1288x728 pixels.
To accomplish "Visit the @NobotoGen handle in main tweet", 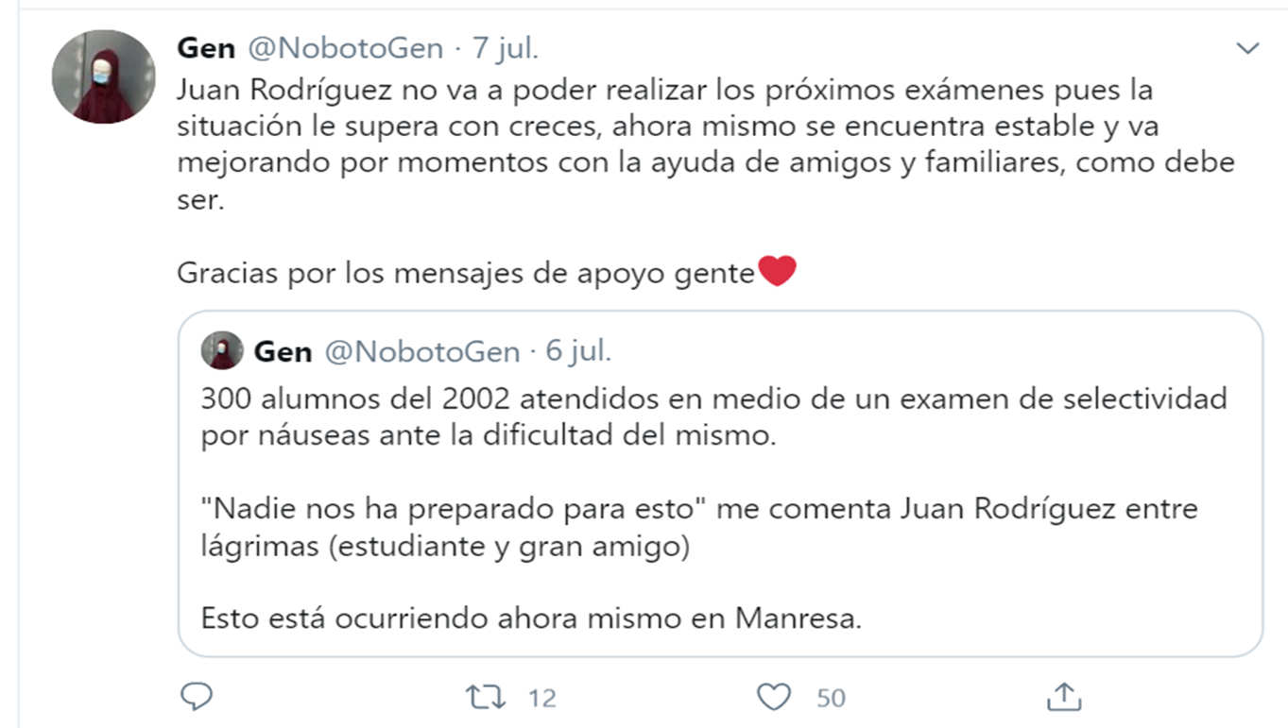I will 345,48.
